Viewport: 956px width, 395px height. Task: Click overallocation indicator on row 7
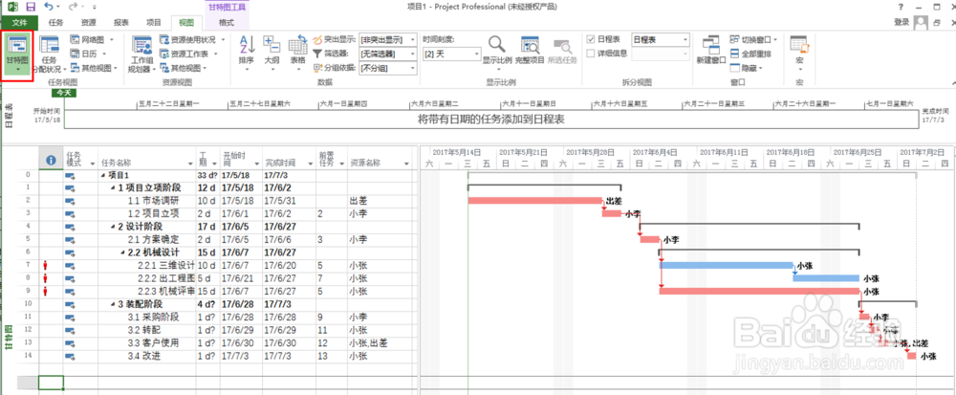pyautogui.click(x=45, y=265)
